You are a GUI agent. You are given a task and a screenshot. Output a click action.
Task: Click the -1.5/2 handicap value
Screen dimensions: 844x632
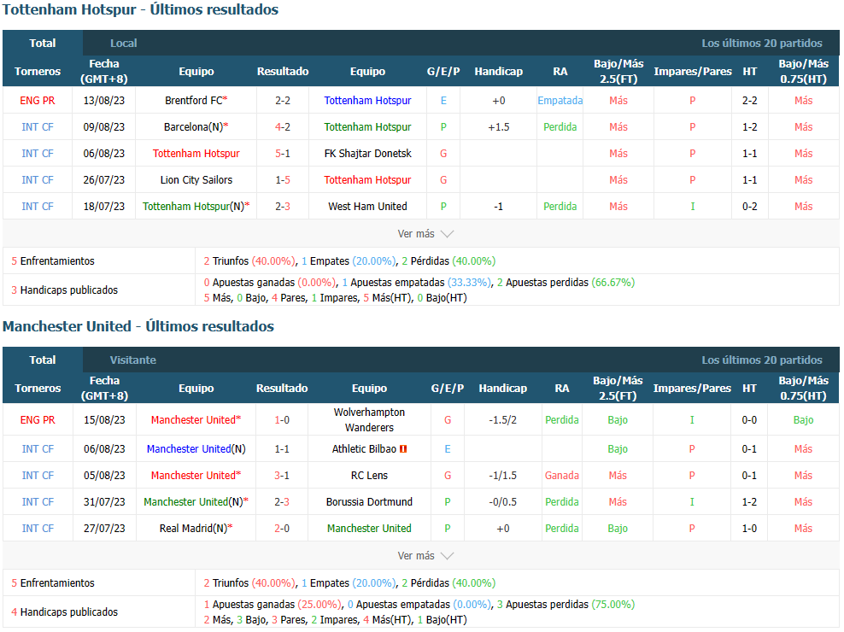click(503, 420)
